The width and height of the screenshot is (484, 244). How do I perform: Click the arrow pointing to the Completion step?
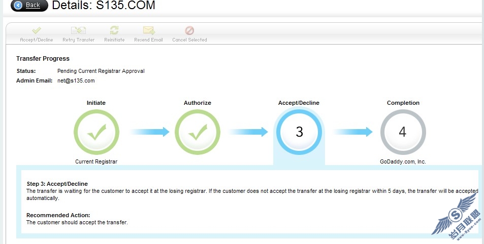pyautogui.click(x=353, y=132)
